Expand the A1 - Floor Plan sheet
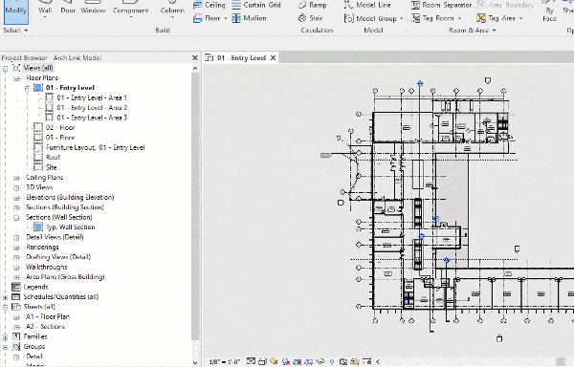The width and height of the screenshot is (574, 367). click(16, 317)
